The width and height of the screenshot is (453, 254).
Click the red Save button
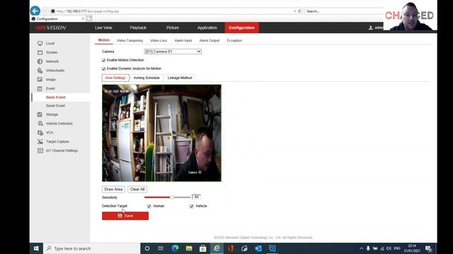tap(125, 216)
